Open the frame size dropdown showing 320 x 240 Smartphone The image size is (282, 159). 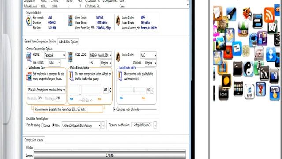click(46, 90)
